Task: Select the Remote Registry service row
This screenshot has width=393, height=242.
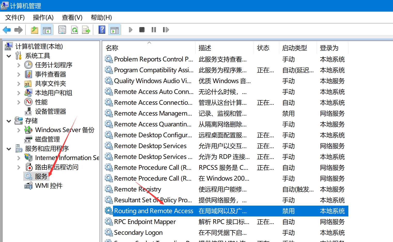Action: 138,189
